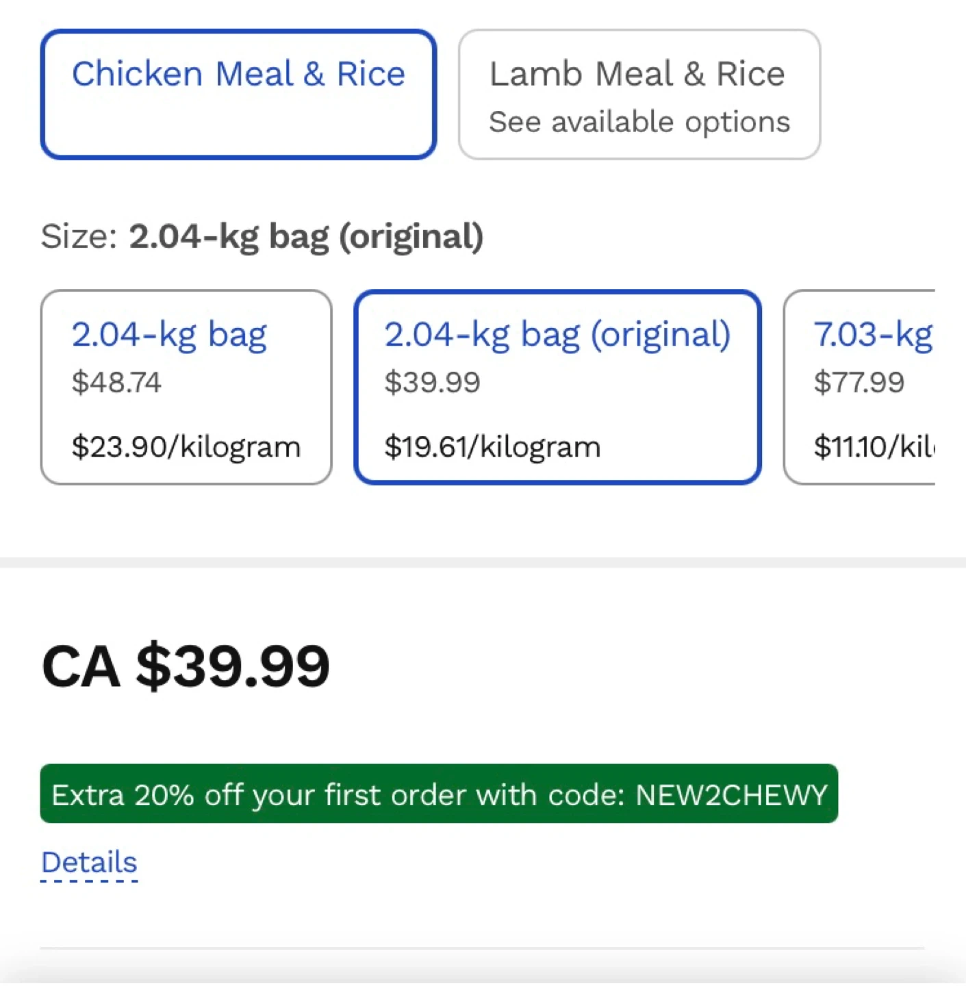Select the 2.04-kg bag size at $48.74

[x=186, y=387]
